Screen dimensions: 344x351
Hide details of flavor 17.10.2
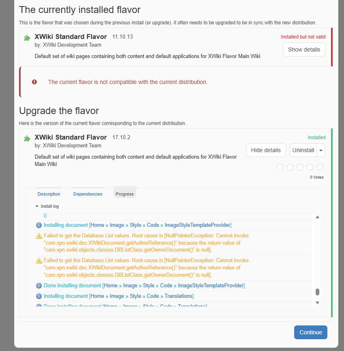266,150
